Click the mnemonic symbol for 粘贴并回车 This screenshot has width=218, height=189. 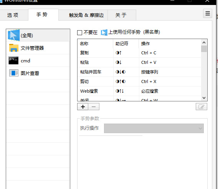point(121,72)
